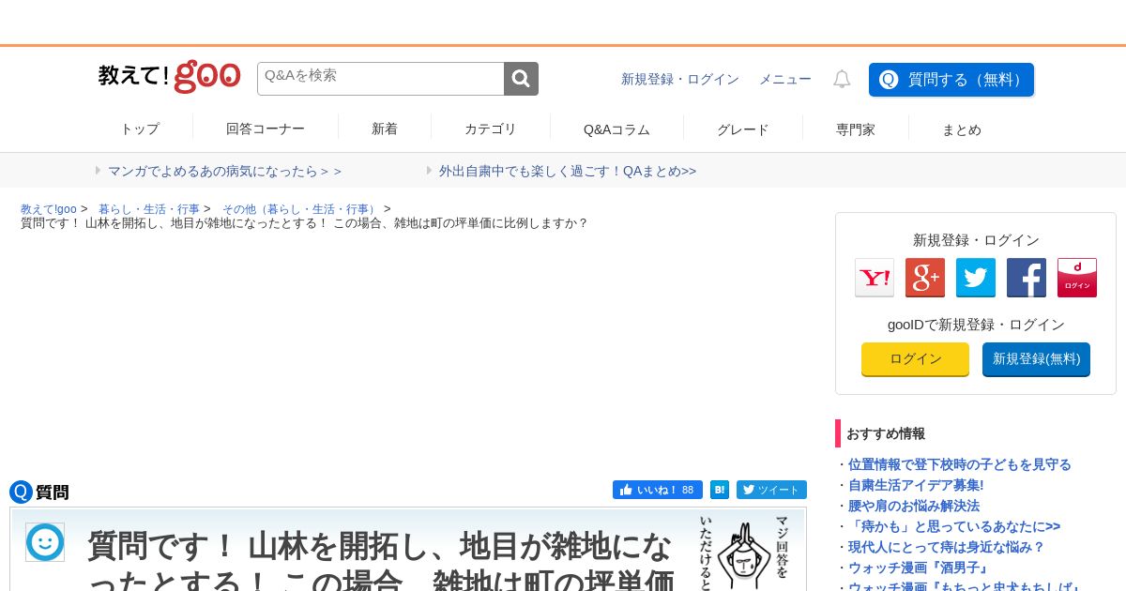Screen dimensions: 1126x591
Task: Open 外出自粛中でも楽しく過ごす！QAまとめ link
Action: (x=568, y=171)
